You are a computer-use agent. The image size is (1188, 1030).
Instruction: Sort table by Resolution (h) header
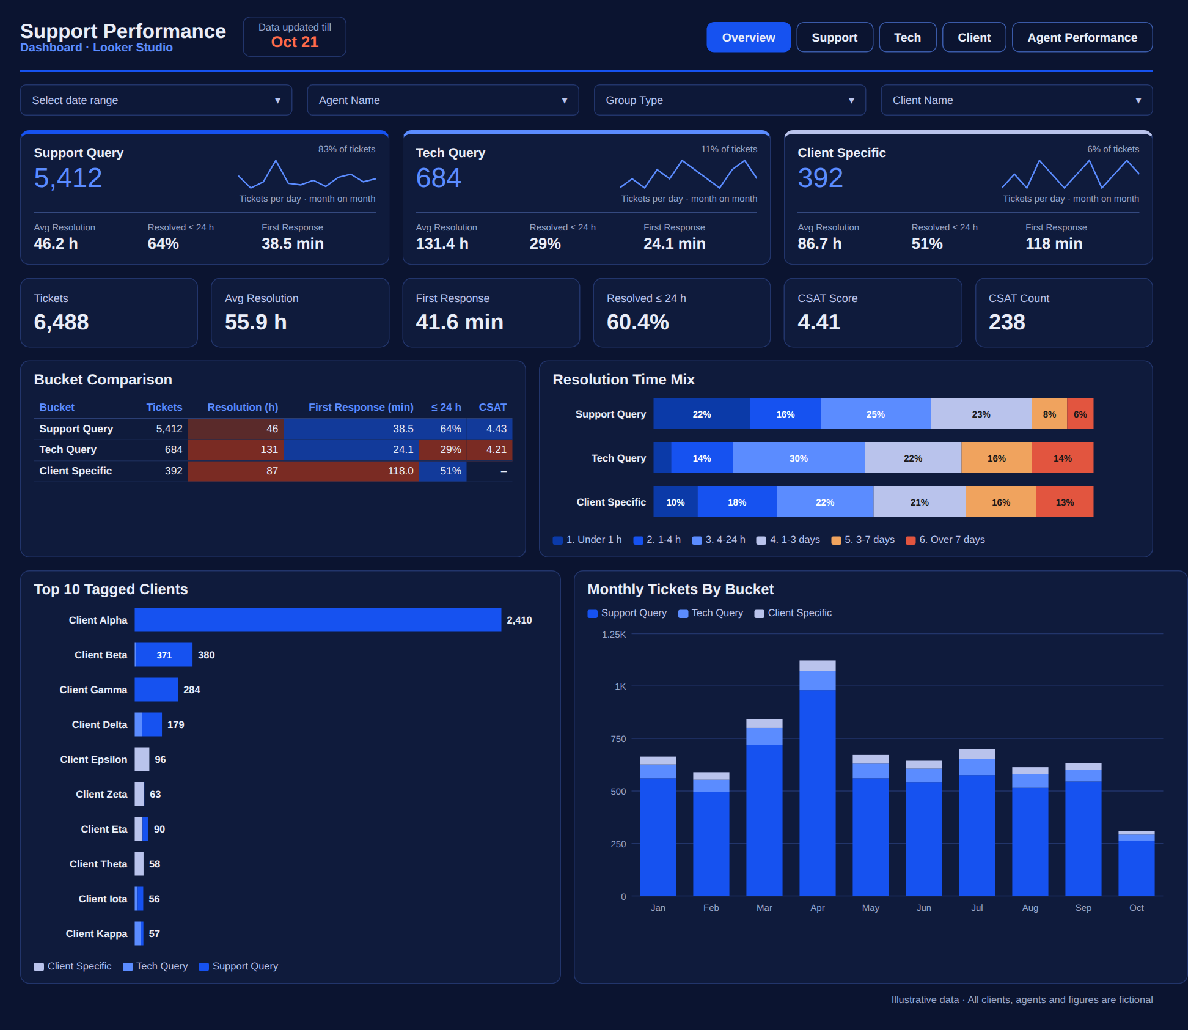(243, 407)
